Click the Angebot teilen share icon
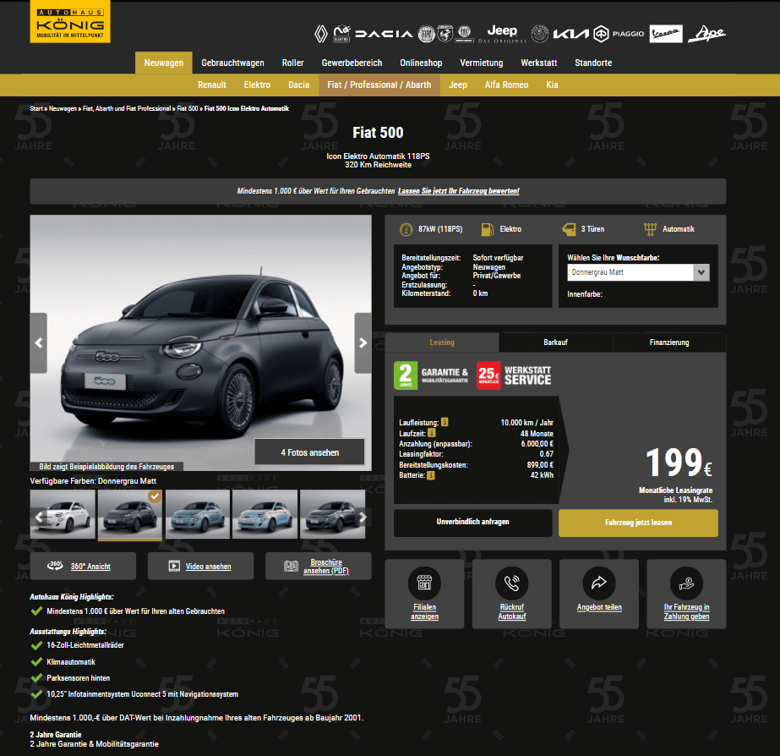This screenshot has height=756, width=780. [599, 583]
